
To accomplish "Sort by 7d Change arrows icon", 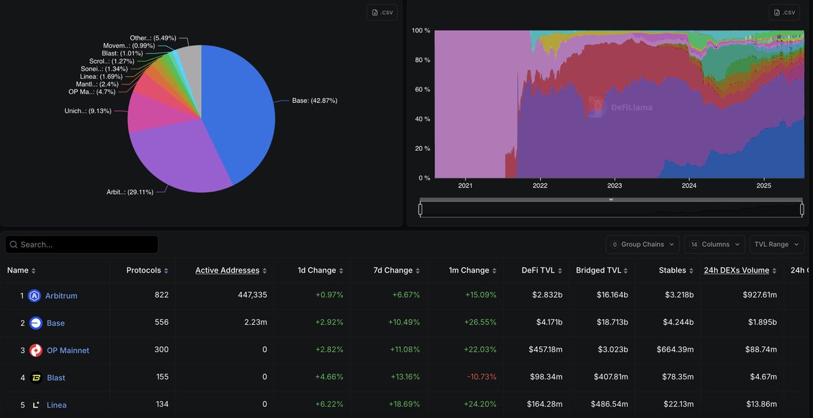I will (x=418, y=271).
